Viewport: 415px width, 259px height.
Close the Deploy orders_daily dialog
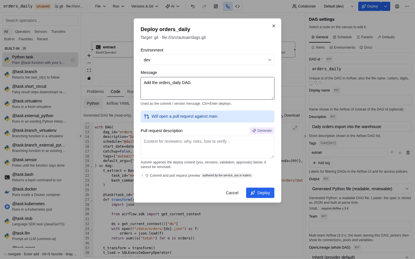click(274, 26)
